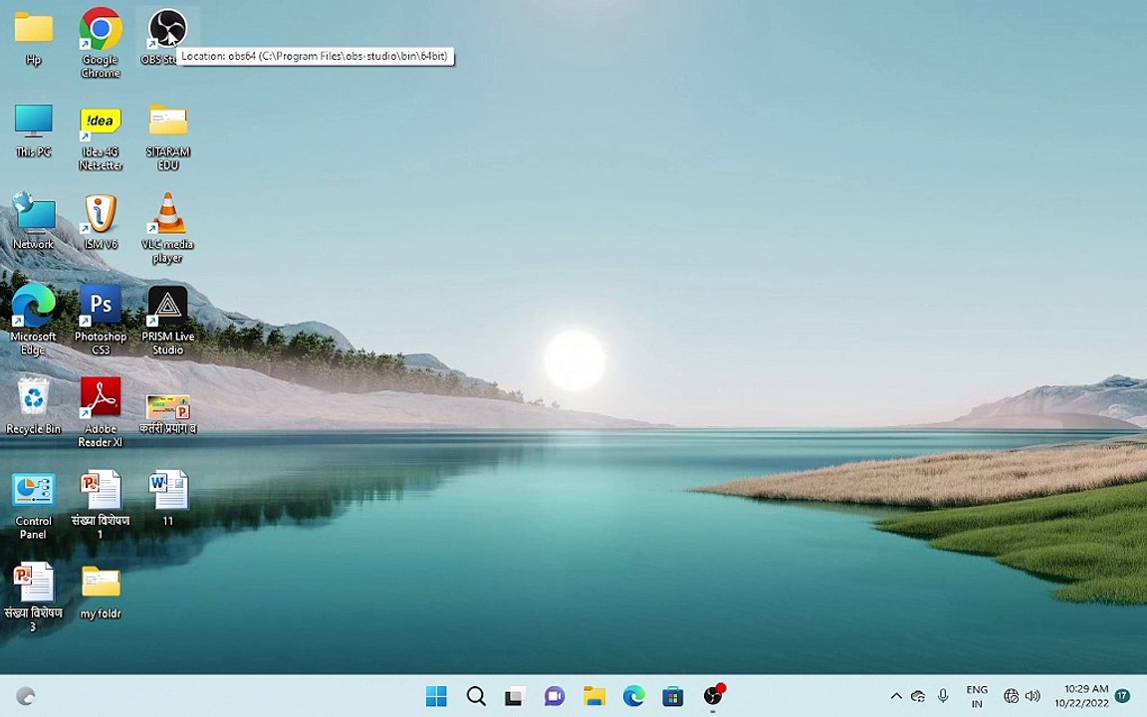Viewport: 1147px width, 717px height.
Task: Open Chat app in taskbar
Action: coord(555,696)
